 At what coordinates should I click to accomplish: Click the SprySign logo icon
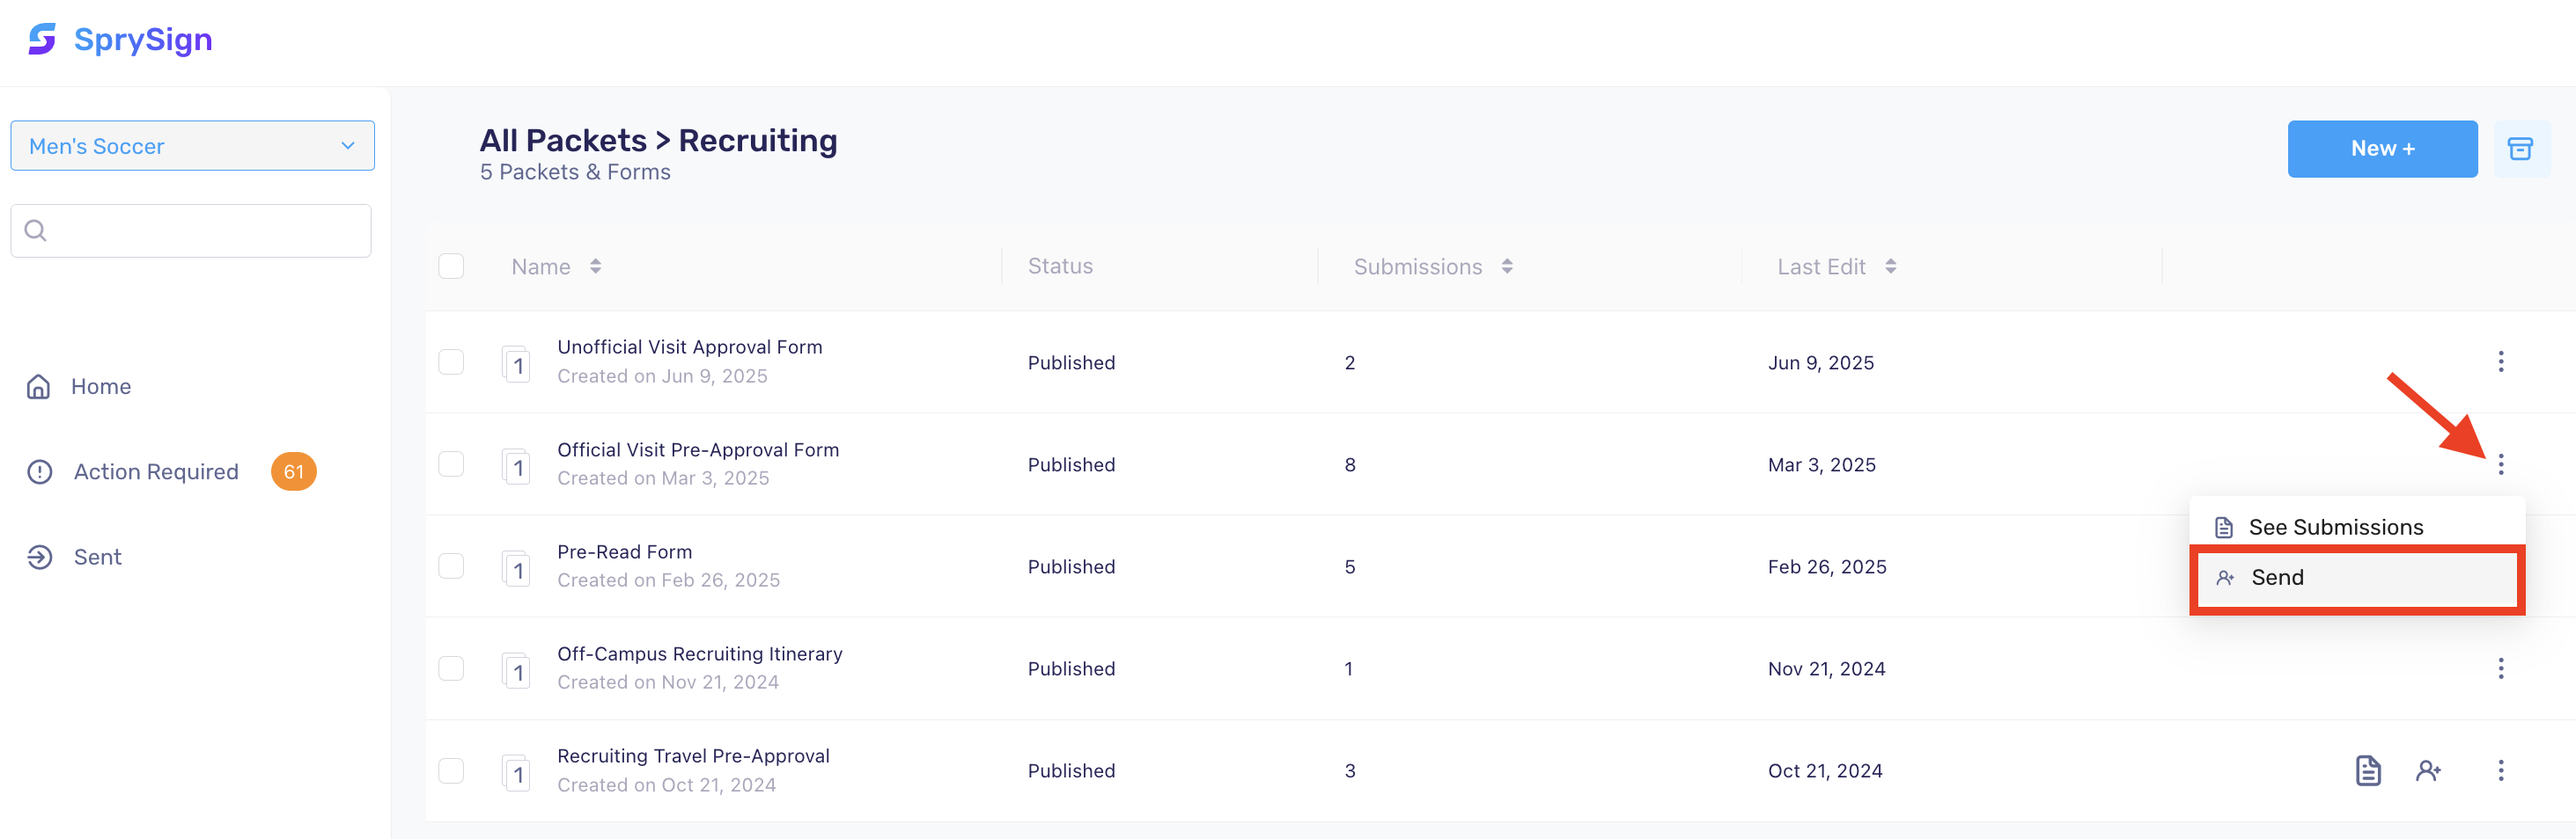point(41,39)
